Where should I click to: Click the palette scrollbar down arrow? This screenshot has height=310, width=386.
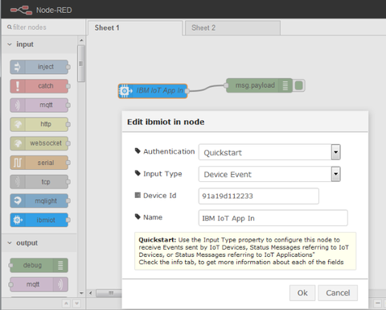(x=81, y=293)
